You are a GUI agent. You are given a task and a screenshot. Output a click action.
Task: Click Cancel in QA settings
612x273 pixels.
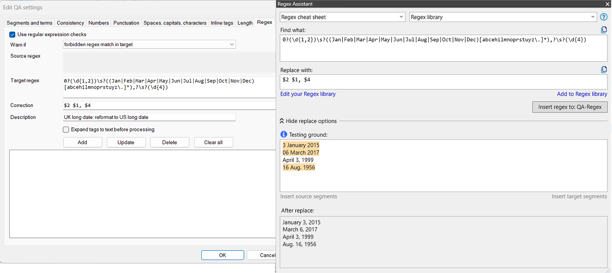(x=261, y=255)
